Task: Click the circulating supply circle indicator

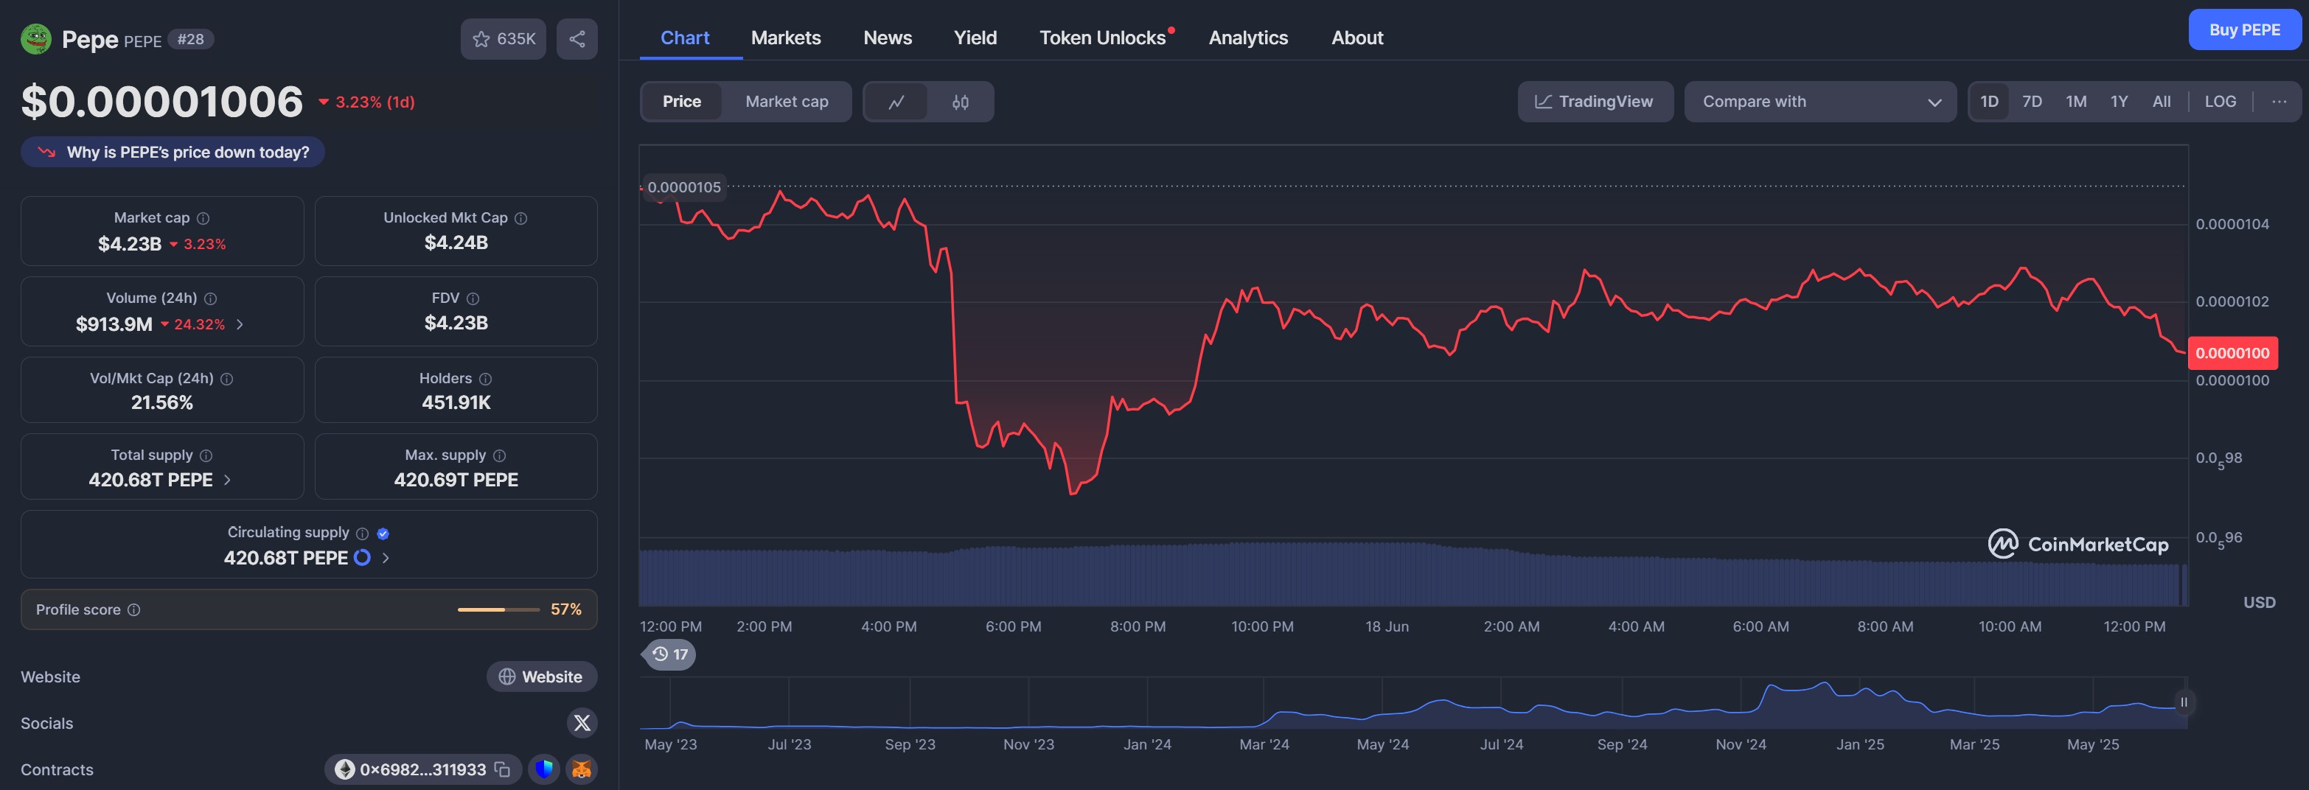Action: (362, 557)
